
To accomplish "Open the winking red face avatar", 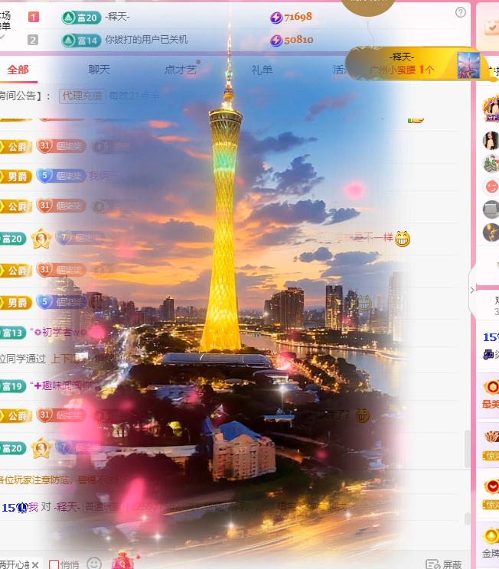I will coord(491,187).
